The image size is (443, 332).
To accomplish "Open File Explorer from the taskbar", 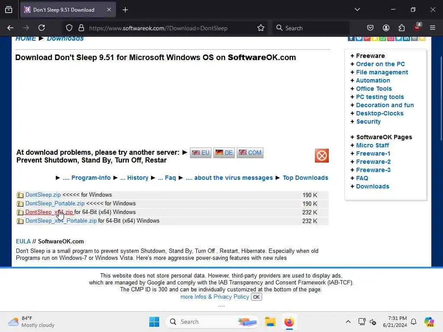I will coord(270,322).
